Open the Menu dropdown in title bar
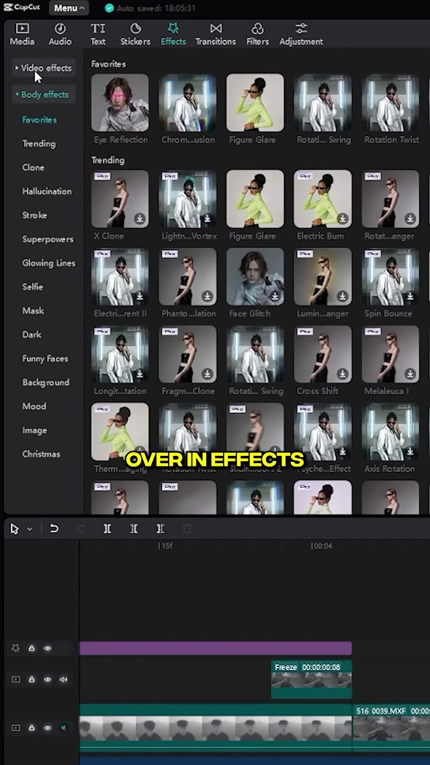Viewport: 430px width, 765px height. tap(69, 8)
